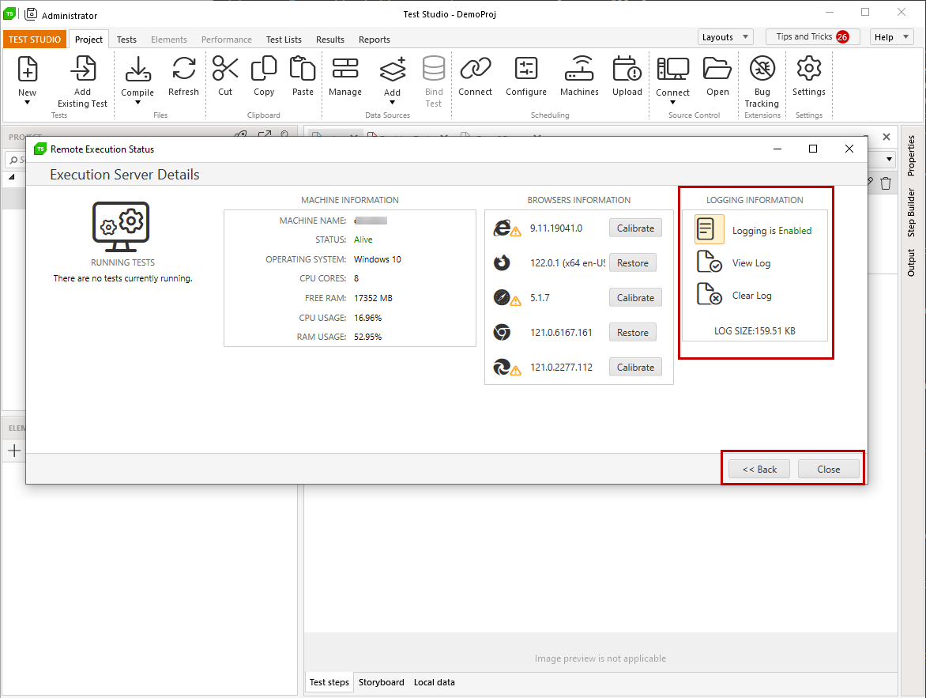Click the Clear Log text
The image size is (926, 698).
coord(752,296)
